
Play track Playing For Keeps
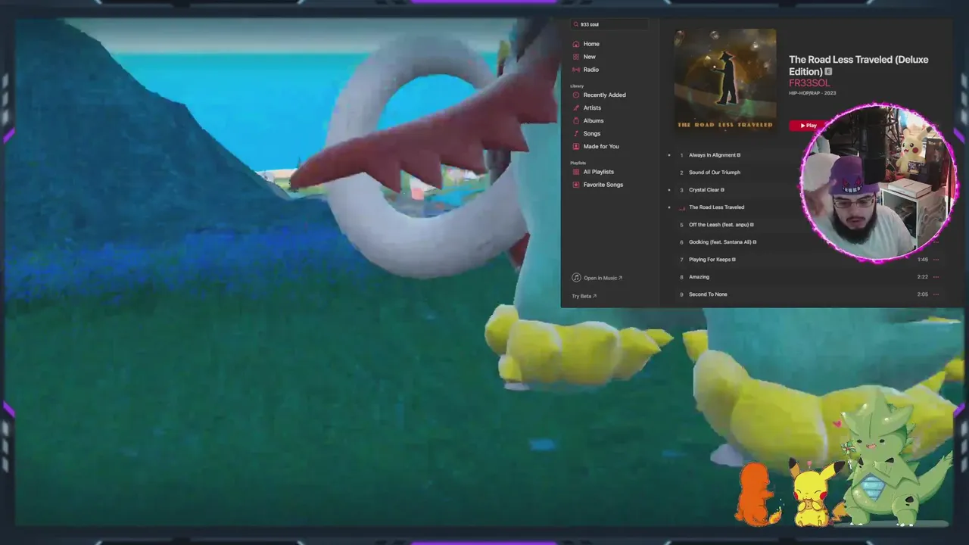pos(712,260)
